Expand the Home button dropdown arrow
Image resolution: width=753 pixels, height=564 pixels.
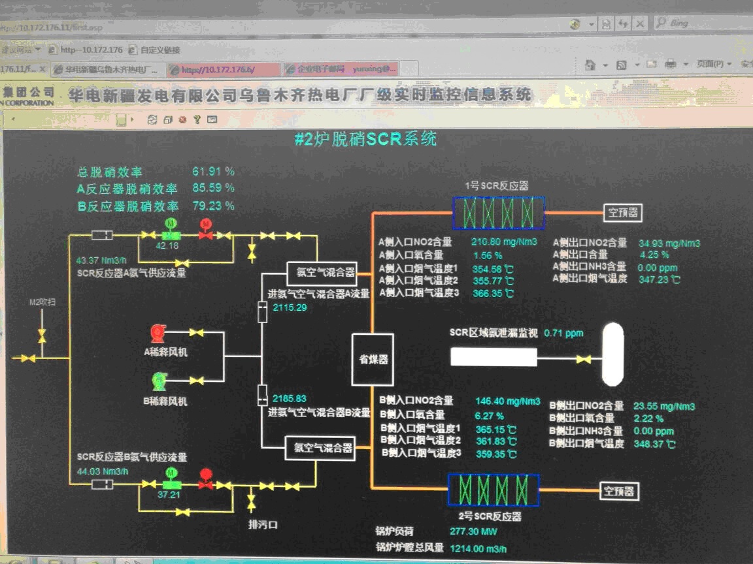(x=605, y=65)
